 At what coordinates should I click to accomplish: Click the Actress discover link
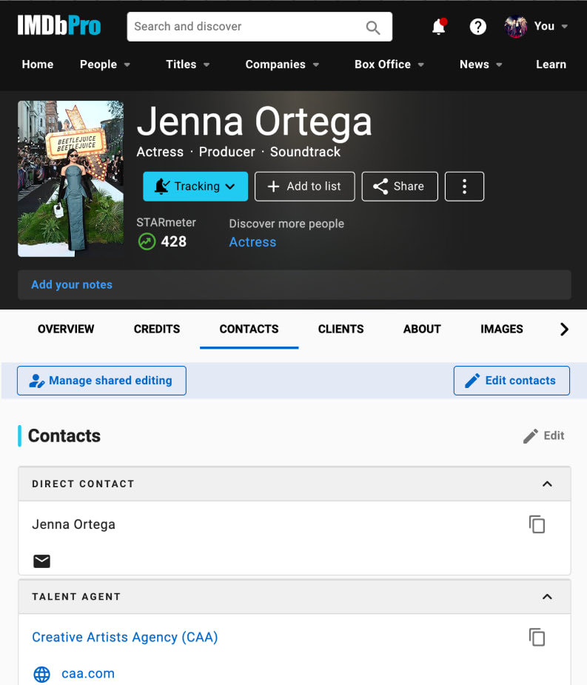click(x=252, y=242)
